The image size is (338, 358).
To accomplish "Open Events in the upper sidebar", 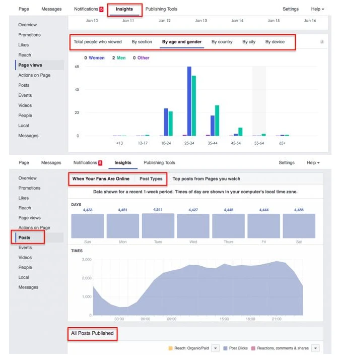I will tap(25, 95).
